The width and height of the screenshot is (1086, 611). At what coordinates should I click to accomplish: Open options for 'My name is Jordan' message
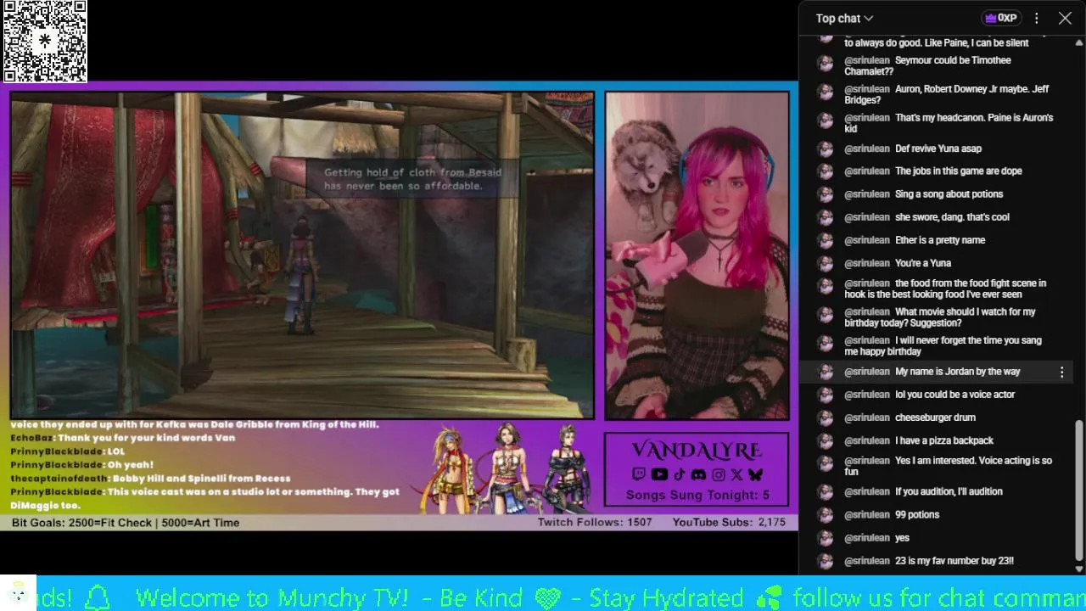tap(1061, 372)
